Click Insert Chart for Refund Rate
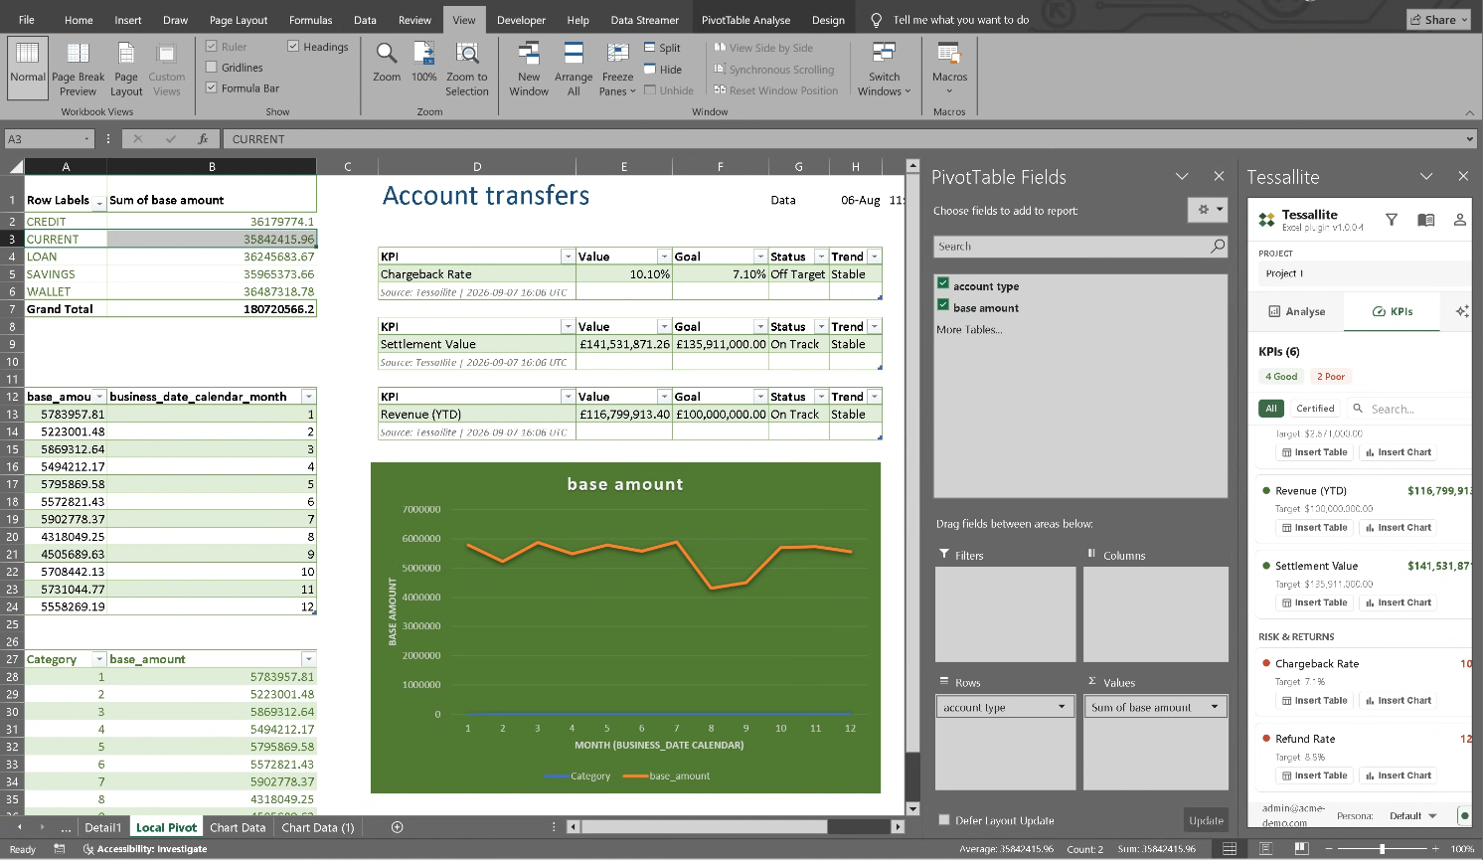Image resolution: width=1483 pixels, height=860 pixels. pos(1398,775)
